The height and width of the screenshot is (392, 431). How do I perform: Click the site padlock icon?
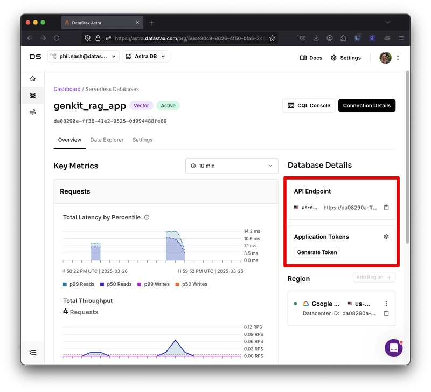tap(98, 38)
